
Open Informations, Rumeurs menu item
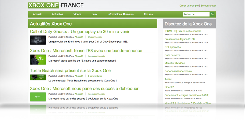(121, 14)
